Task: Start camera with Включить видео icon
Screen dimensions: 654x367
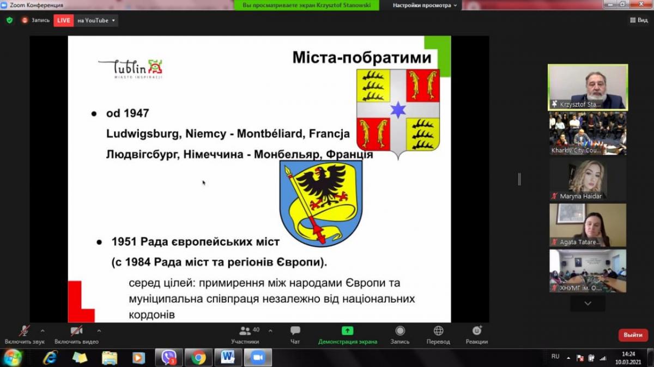Action: click(x=76, y=331)
